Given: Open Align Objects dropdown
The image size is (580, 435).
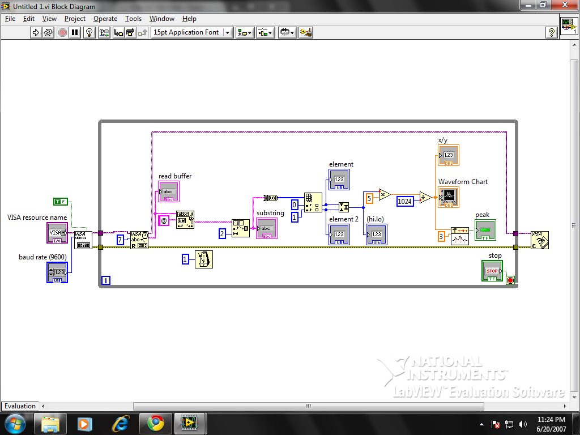Looking at the screenshot, I should click(245, 32).
